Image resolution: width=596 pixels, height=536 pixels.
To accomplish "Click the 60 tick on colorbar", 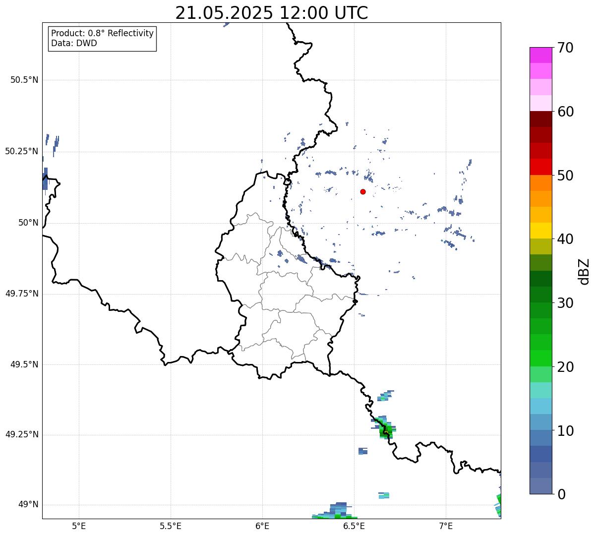I will 565,112.
